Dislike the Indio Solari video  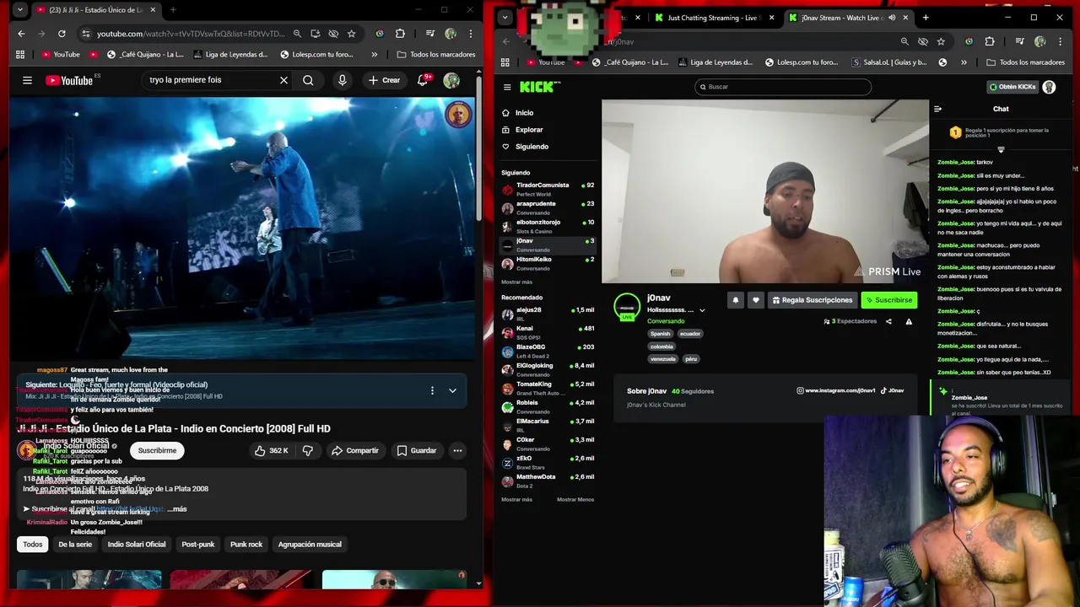pyautogui.click(x=307, y=450)
